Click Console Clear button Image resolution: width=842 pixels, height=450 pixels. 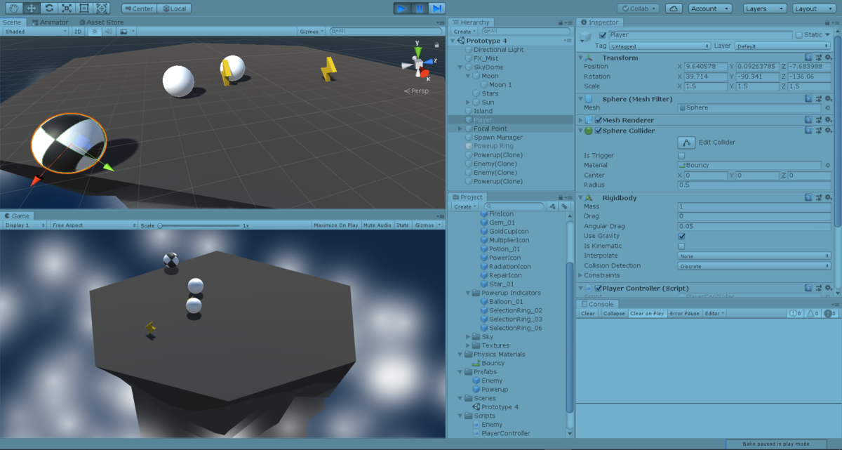pos(588,314)
